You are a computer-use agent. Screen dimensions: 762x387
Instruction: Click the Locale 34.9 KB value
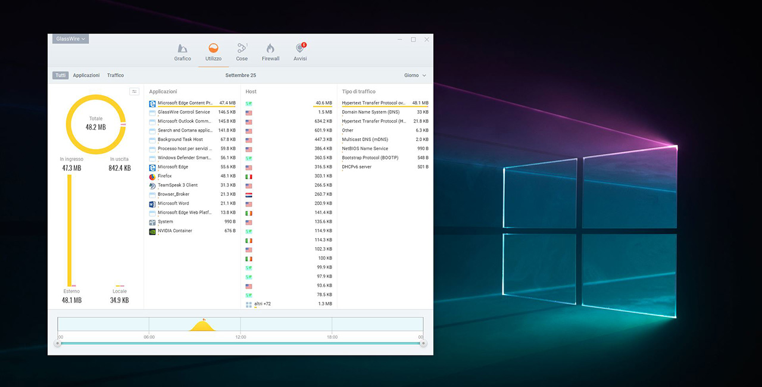120,300
